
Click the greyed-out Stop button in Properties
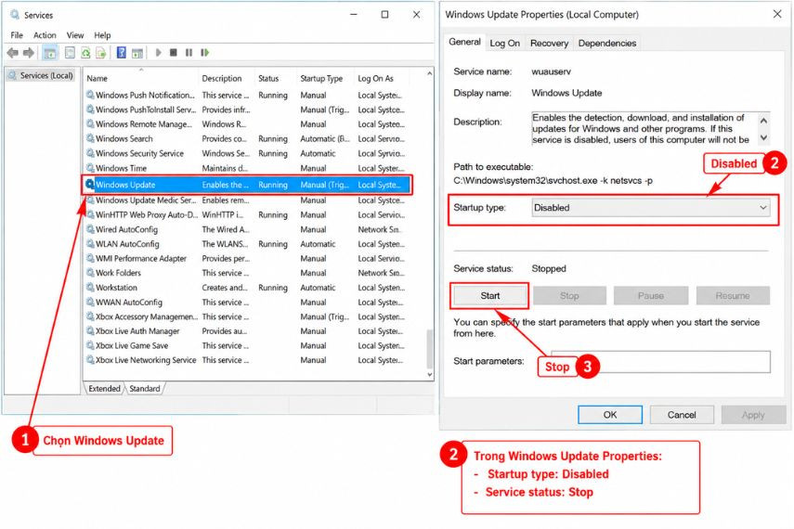tap(569, 296)
